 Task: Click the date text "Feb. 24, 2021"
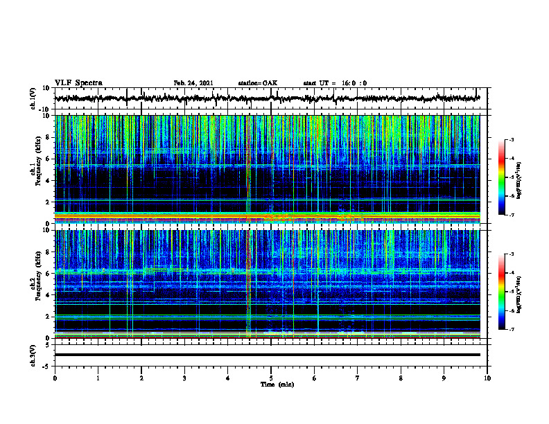(x=193, y=83)
